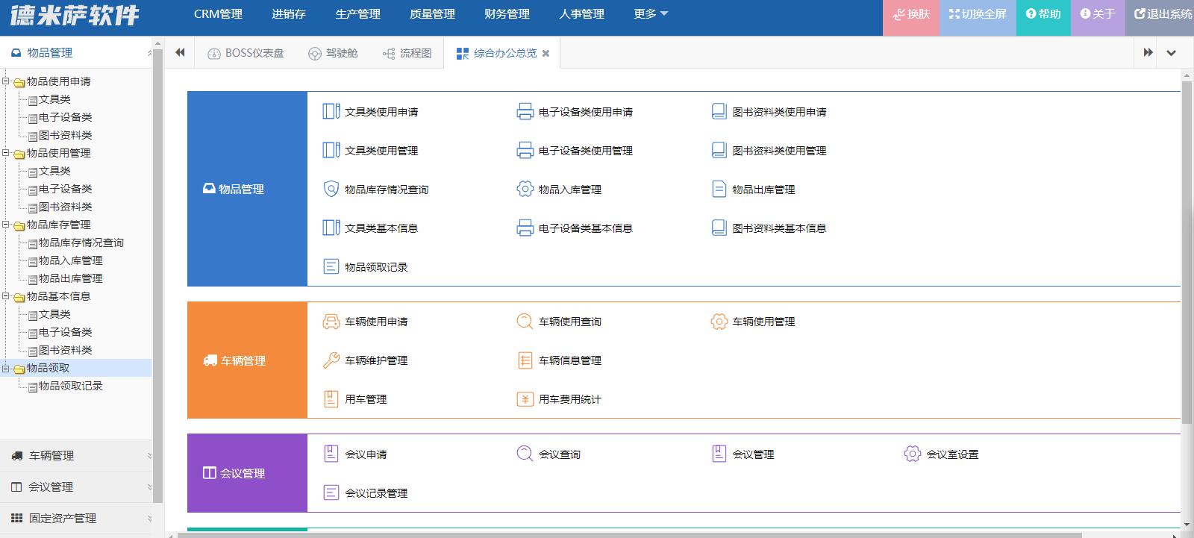Click the 图书资料类使用申请 book icon
The image size is (1194, 538).
click(x=719, y=111)
